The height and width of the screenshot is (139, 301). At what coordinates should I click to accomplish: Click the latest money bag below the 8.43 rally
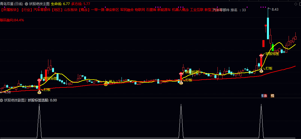click(x=261, y=71)
